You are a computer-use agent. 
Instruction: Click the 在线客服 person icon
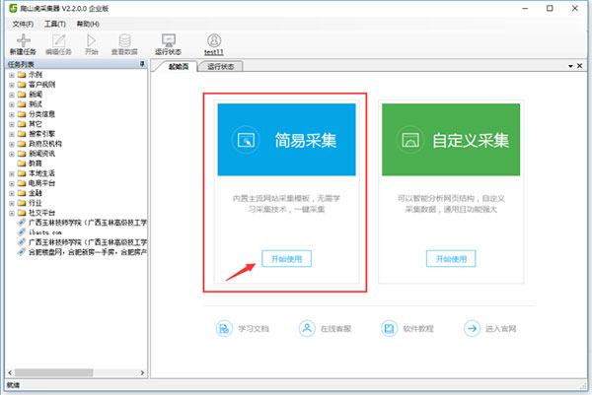[x=307, y=329]
